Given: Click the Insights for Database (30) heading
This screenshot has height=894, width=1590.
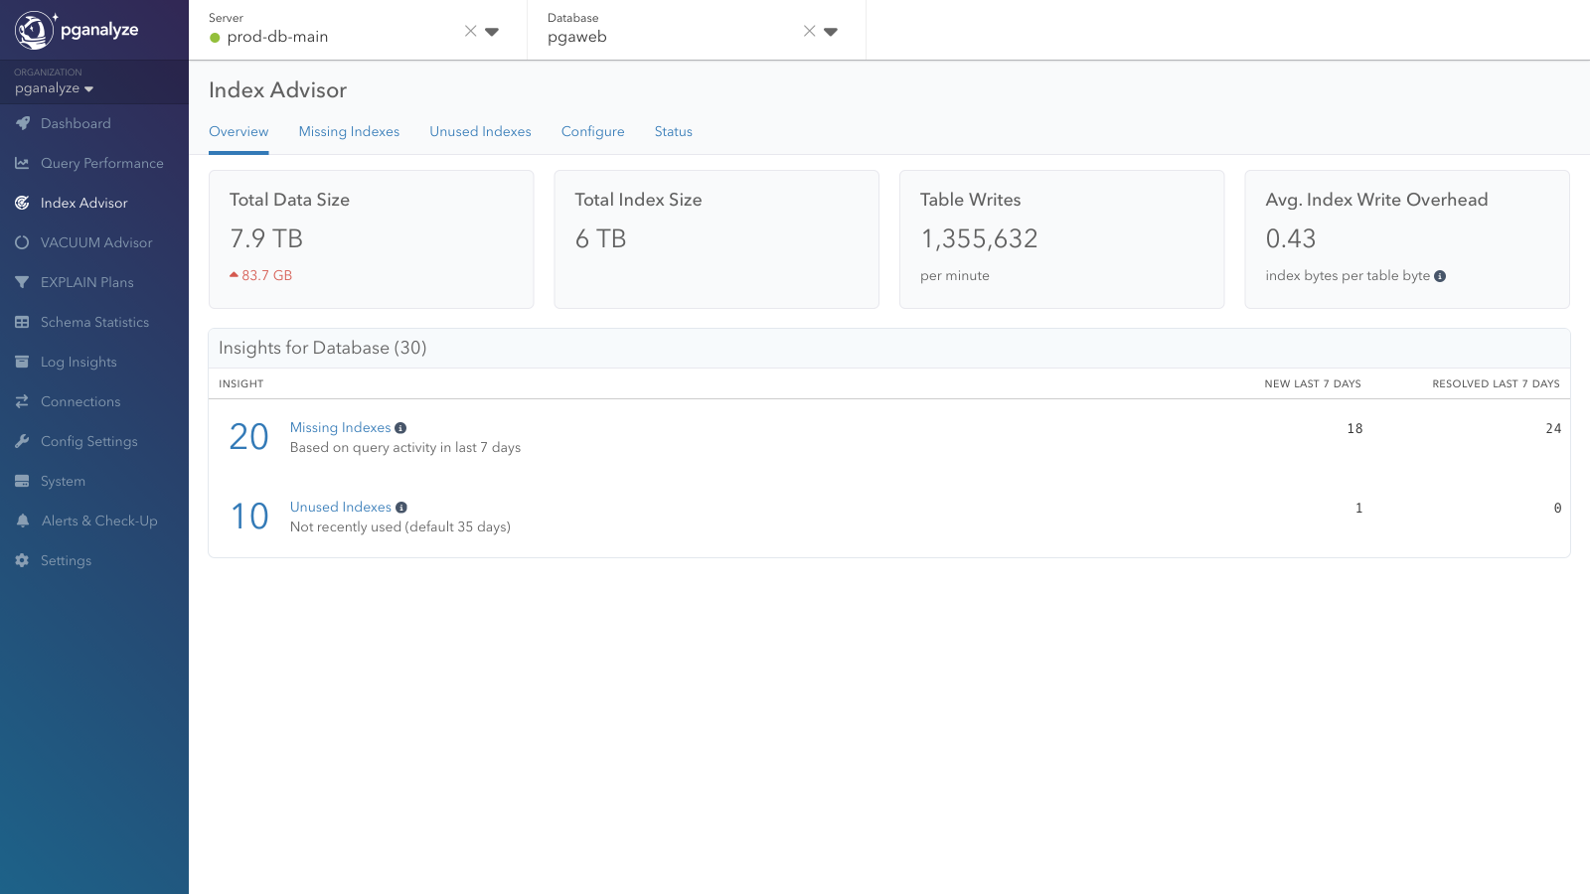Looking at the screenshot, I should tap(323, 348).
